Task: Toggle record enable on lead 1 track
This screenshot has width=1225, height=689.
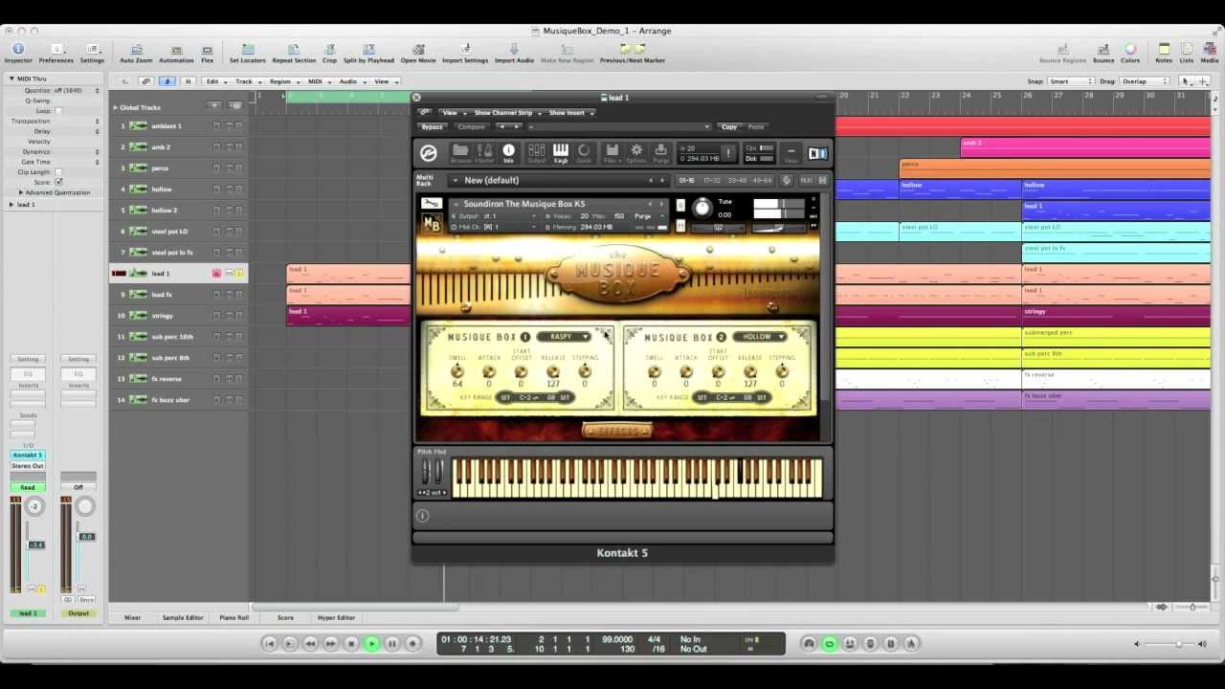Action: [216, 274]
